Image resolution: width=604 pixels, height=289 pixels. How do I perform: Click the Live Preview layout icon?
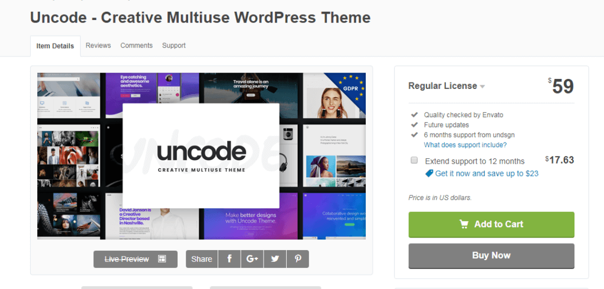(162, 259)
